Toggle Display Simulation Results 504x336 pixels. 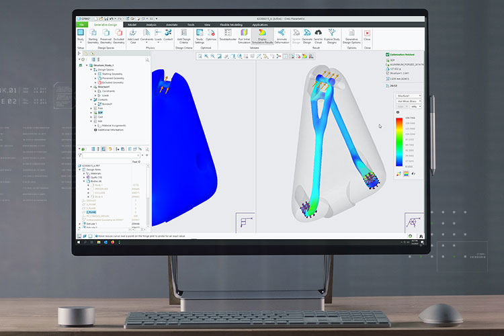tap(263, 34)
